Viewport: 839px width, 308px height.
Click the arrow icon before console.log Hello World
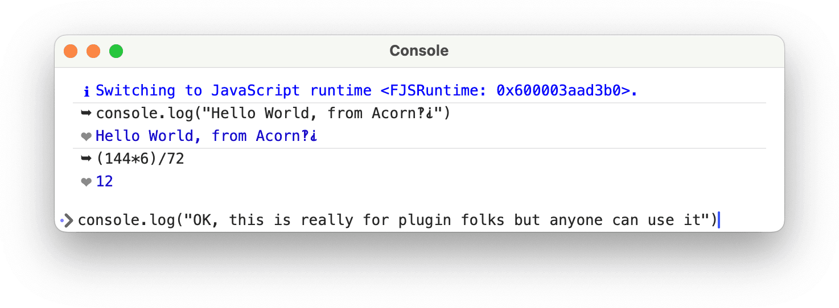86,114
